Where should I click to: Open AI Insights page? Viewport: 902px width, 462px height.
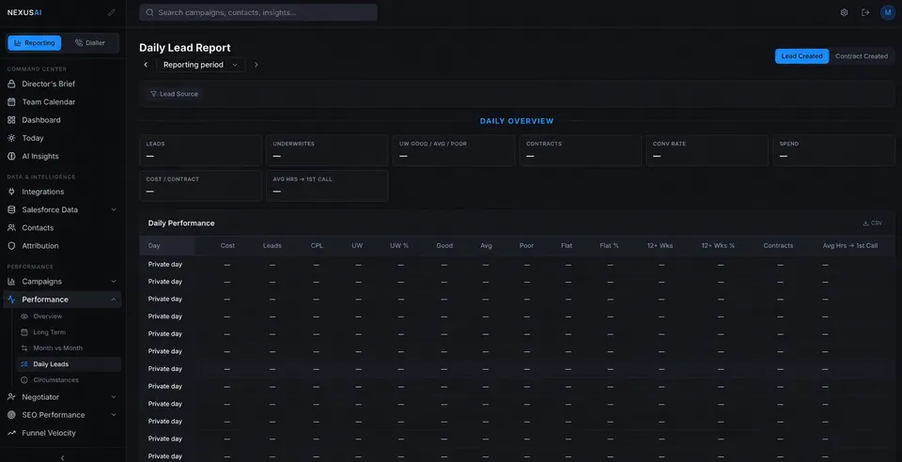point(62,156)
